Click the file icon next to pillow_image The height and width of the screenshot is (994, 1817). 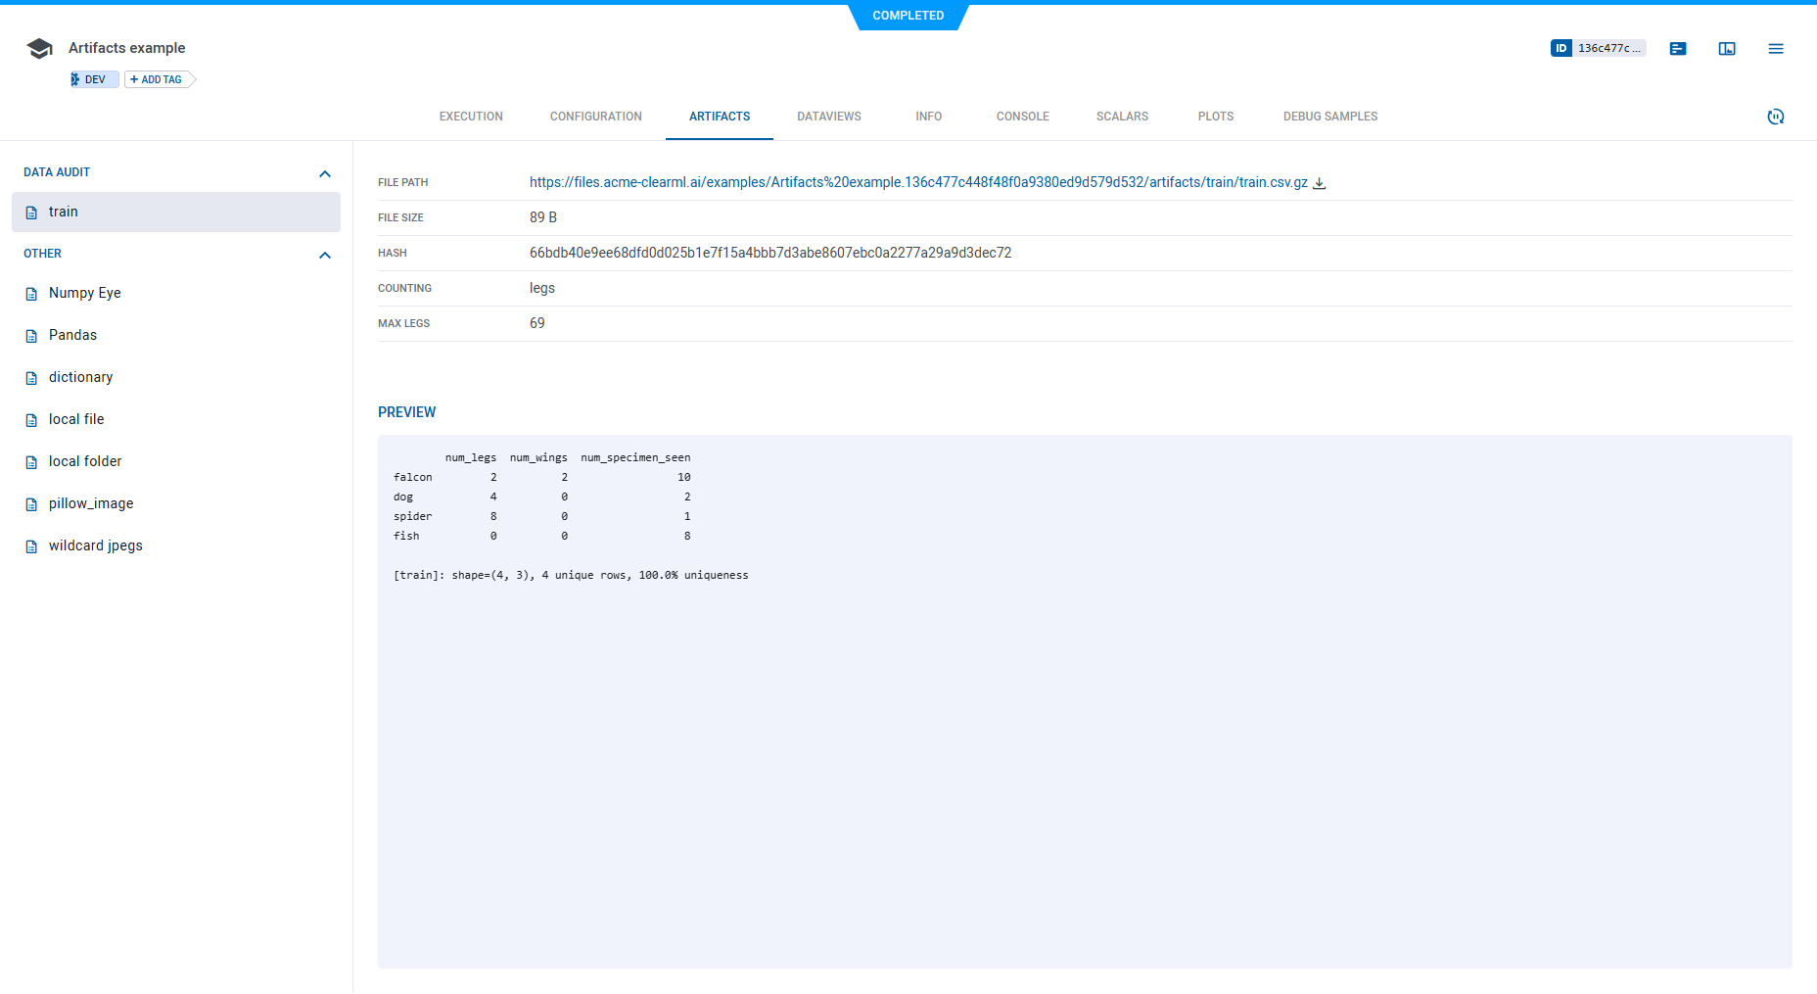(x=30, y=502)
